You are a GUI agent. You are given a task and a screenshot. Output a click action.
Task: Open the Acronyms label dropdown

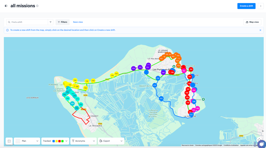[84, 141]
